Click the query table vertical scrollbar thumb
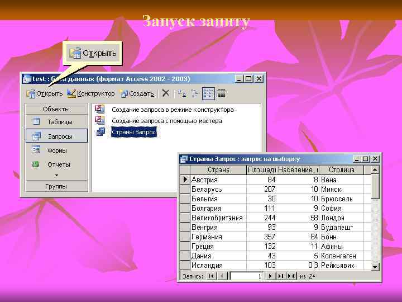This screenshot has height=302, width=402. coord(375,186)
